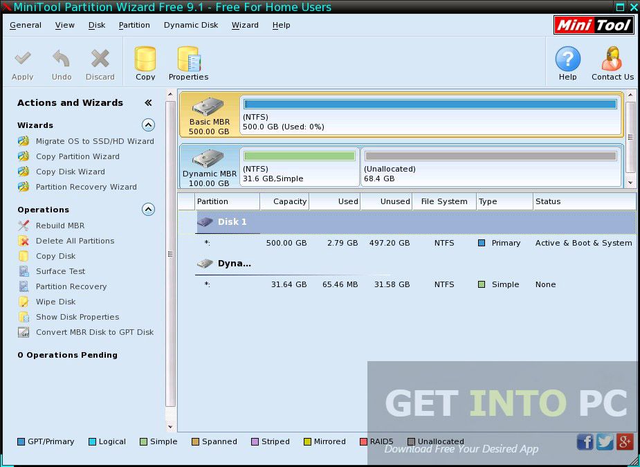Sort by the File System column header

(x=444, y=201)
